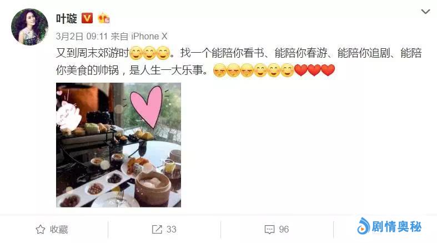437x243 pixels.
Task: Open the post options chevron menu
Action: click(425, 12)
